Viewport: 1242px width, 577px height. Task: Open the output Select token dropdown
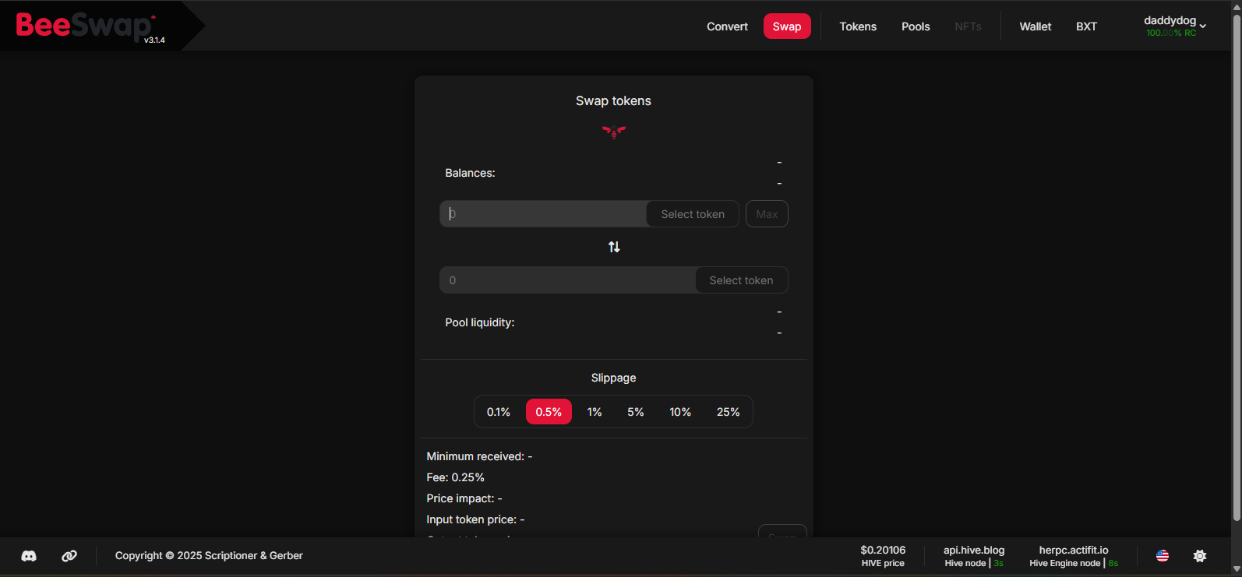741,280
